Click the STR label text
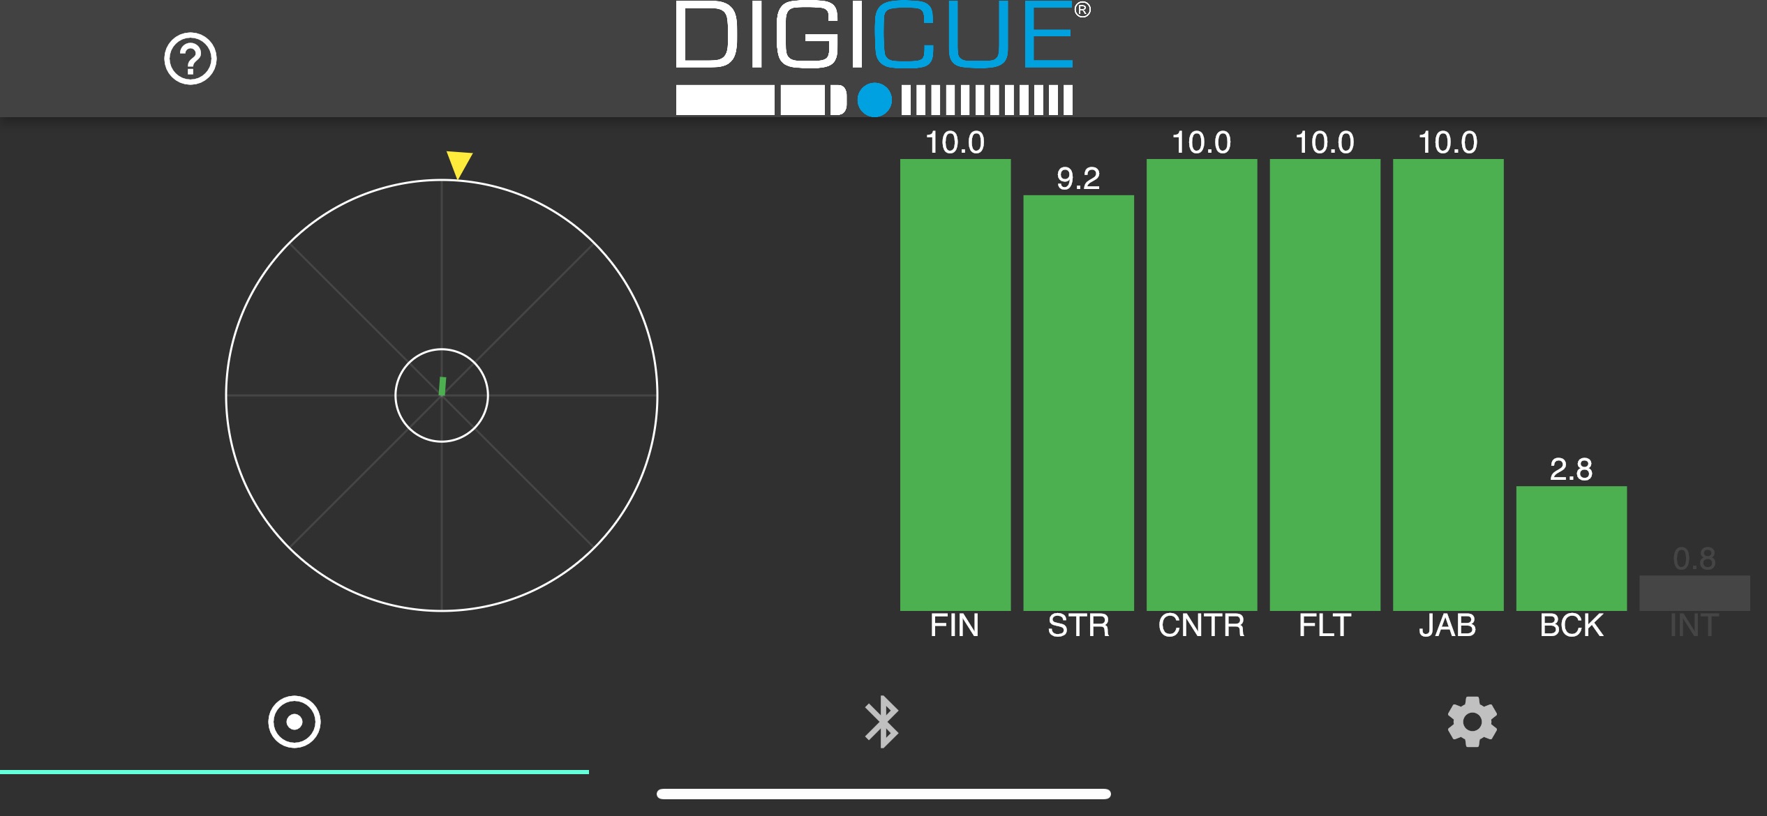The image size is (1767, 816). [1078, 626]
